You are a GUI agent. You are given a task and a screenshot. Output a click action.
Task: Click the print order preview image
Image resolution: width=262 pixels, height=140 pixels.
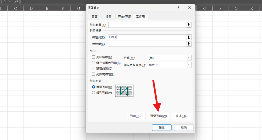[x=124, y=90]
